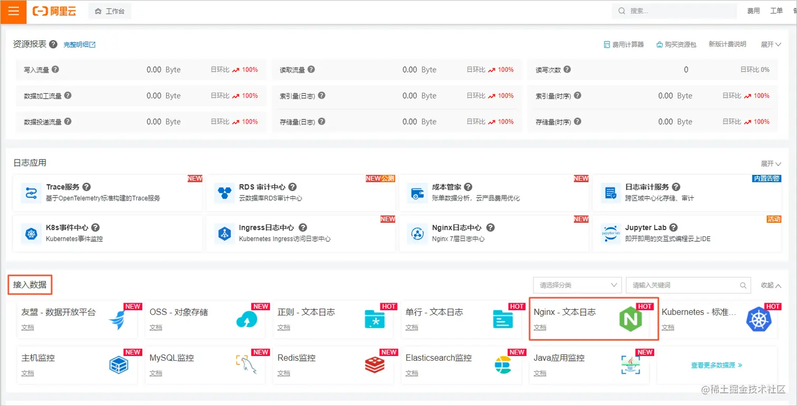797x406 pixels.
Task: Open 文档 link under MySQL监控
Action: pyautogui.click(x=156, y=373)
